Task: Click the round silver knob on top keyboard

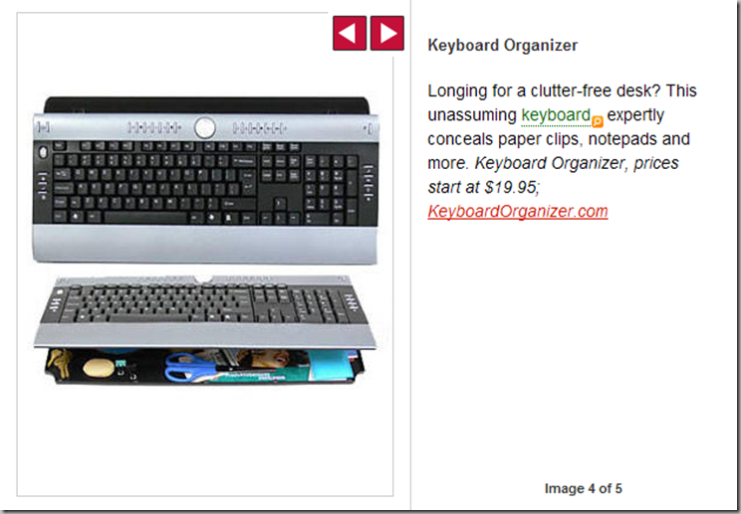Action: pos(204,128)
